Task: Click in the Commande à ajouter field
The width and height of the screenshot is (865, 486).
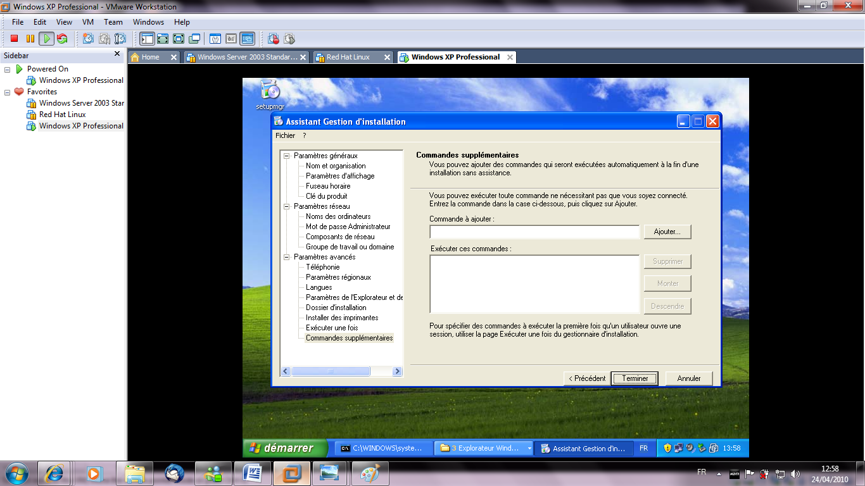Action: 534,232
